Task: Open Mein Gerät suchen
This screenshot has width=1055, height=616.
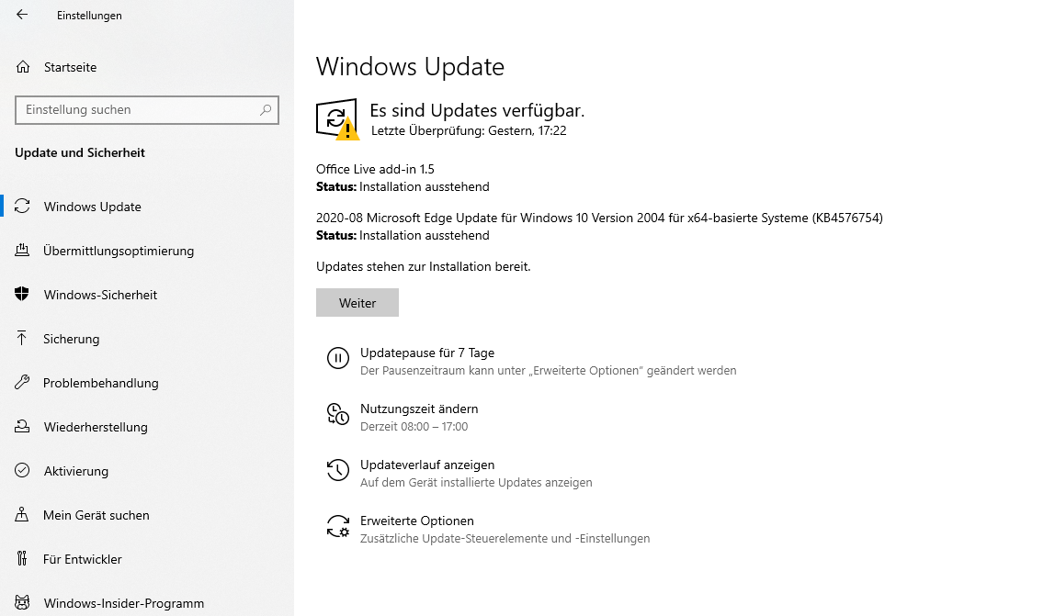Action: (x=96, y=515)
